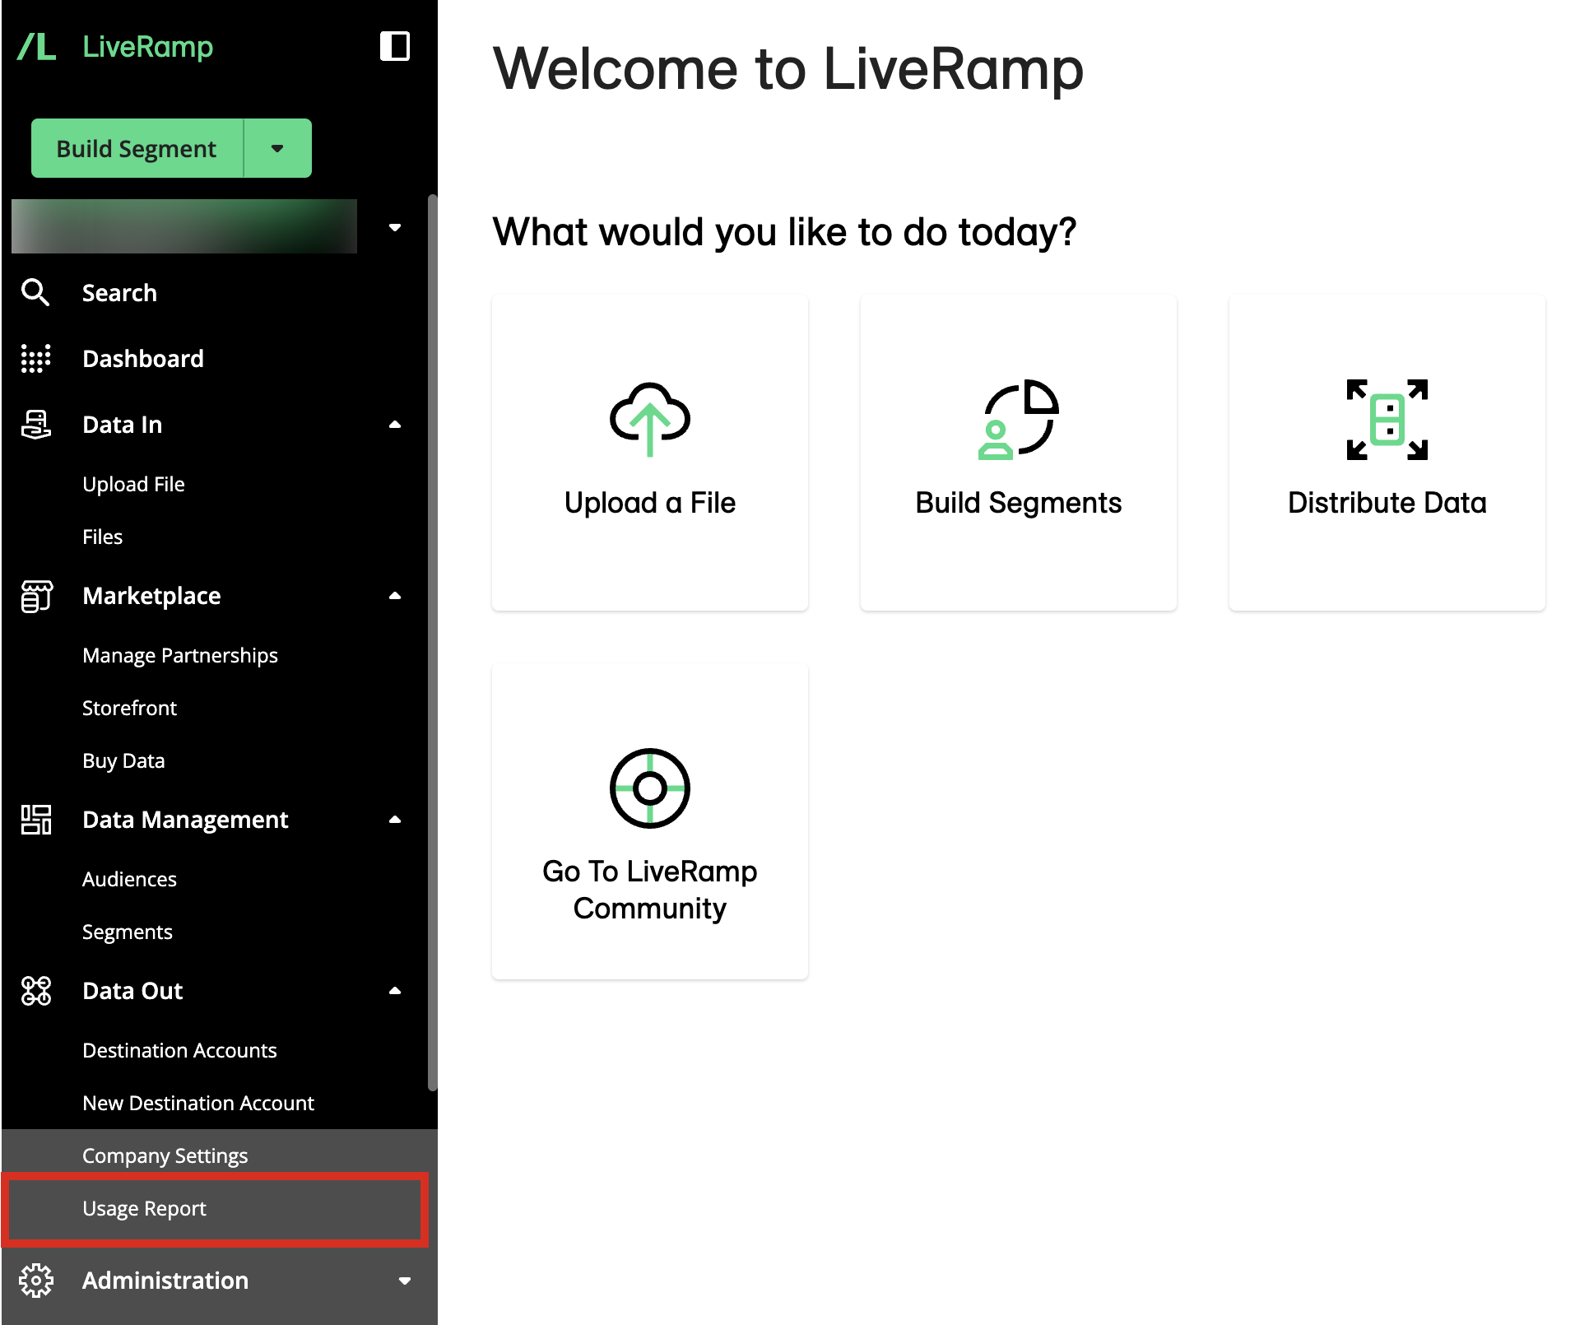Click the LiveRamp wordmark text

coord(148,47)
